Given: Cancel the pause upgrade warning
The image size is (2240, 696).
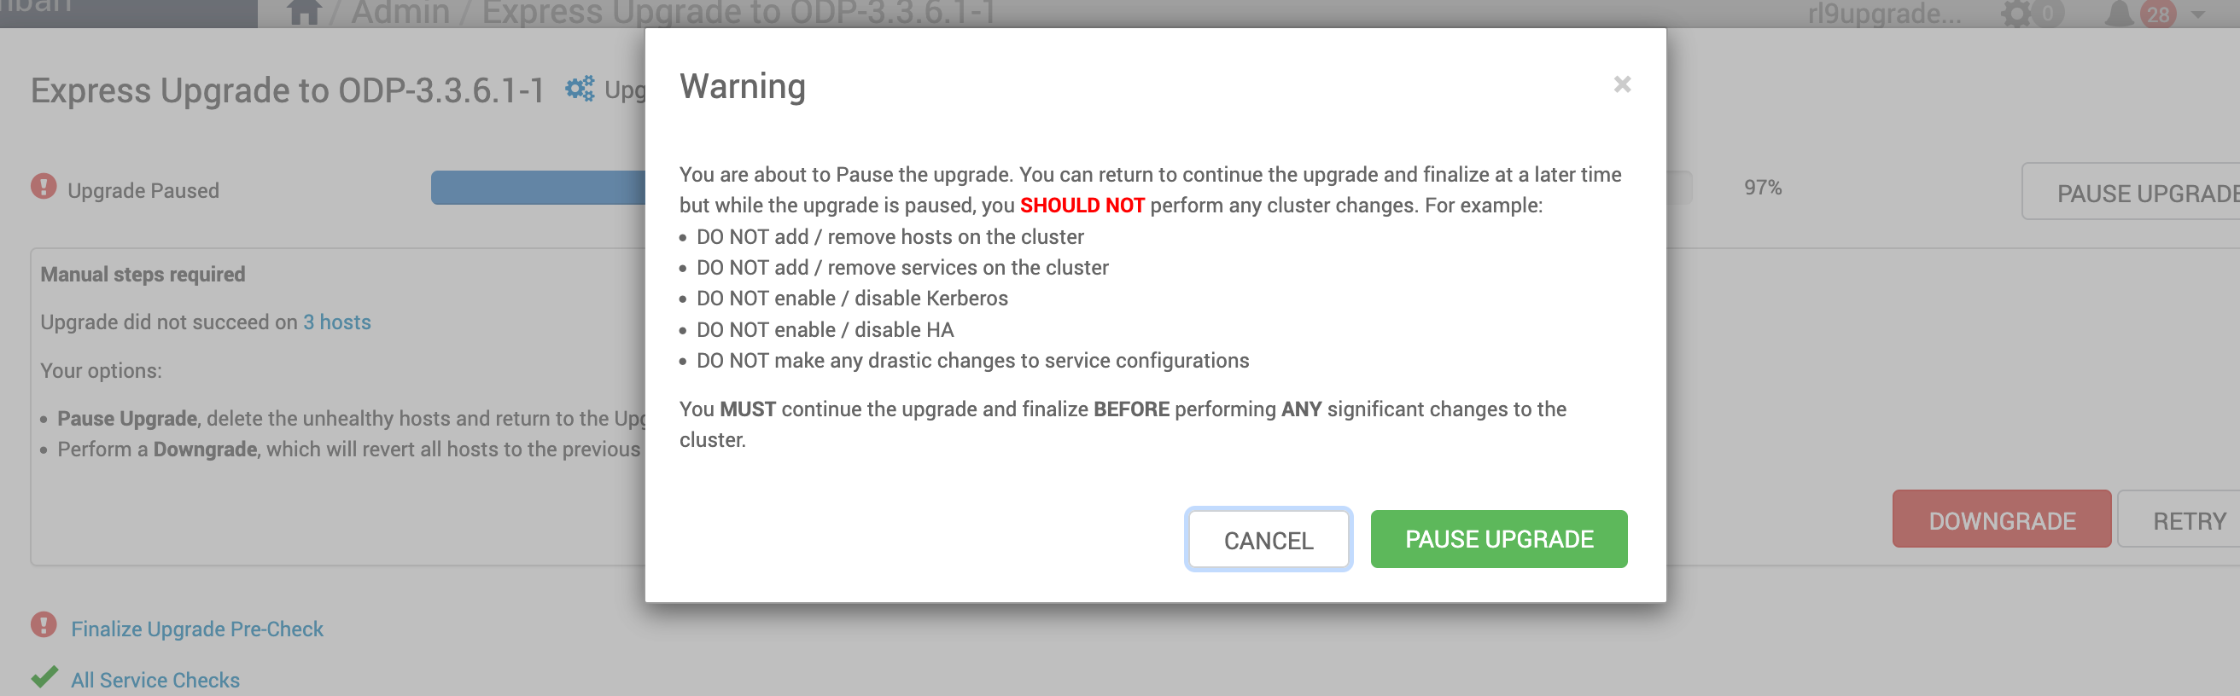Looking at the screenshot, I should [x=1268, y=540].
